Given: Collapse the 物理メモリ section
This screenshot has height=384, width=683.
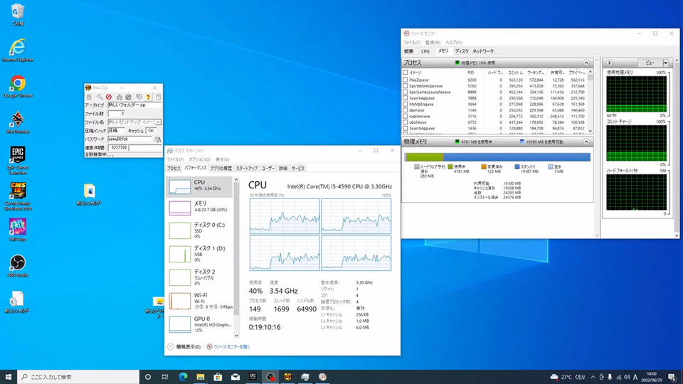Looking at the screenshot, I should (x=587, y=142).
